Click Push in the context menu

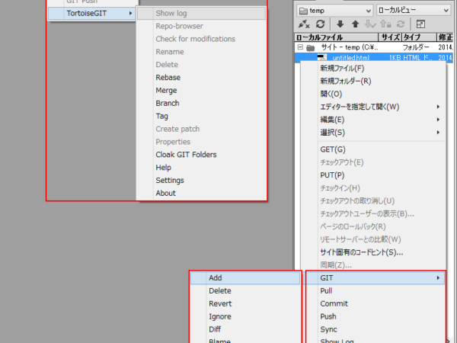click(x=328, y=316)
